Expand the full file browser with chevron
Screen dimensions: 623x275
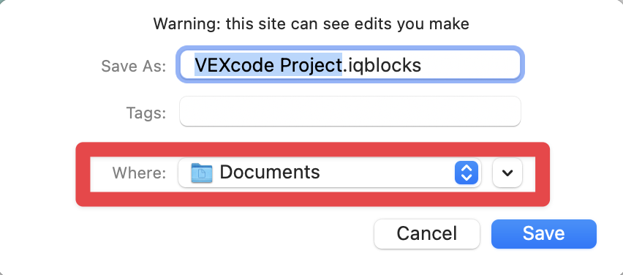point(507,173)
